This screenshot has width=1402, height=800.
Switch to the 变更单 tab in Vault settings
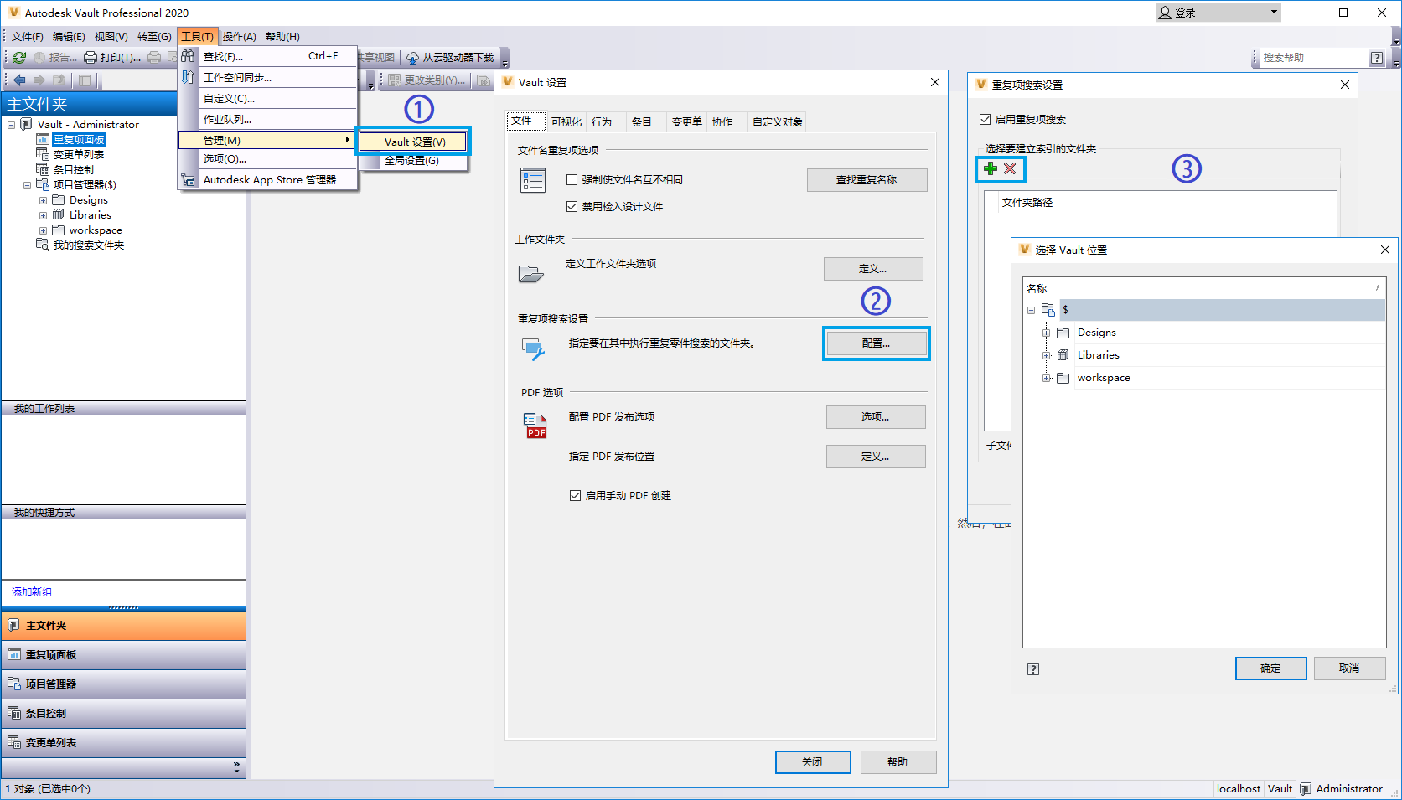687,122
